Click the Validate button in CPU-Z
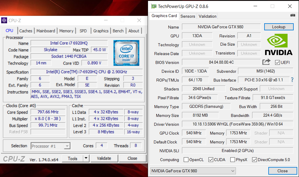The height and width of the screenshot is (177, 299). [x=104, y=158]
